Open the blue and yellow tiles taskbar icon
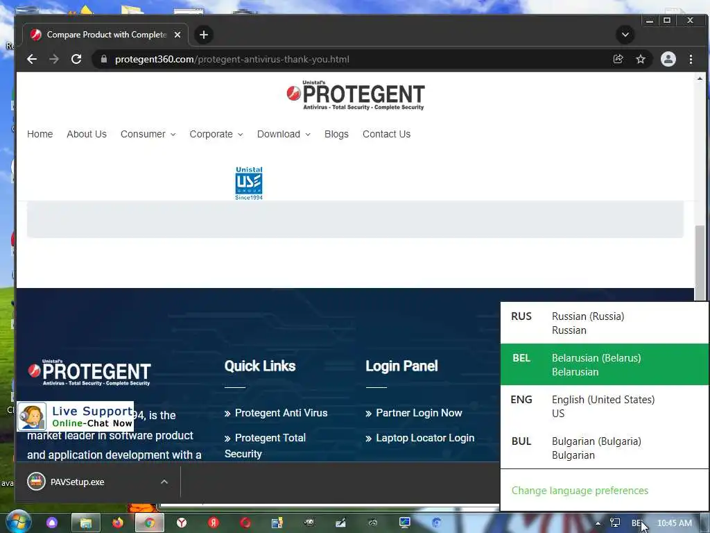 pyautogui.click(x=277, y=523)
